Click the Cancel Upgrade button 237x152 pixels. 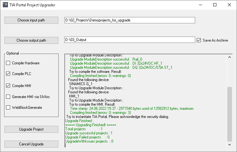coord(31,144)
